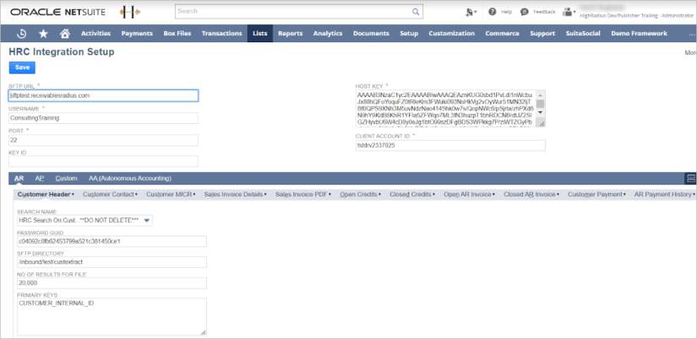The height and width of the screenshot is (339, 697).
Task: Switch to AR Payment History tab
Action: [664, 194]
